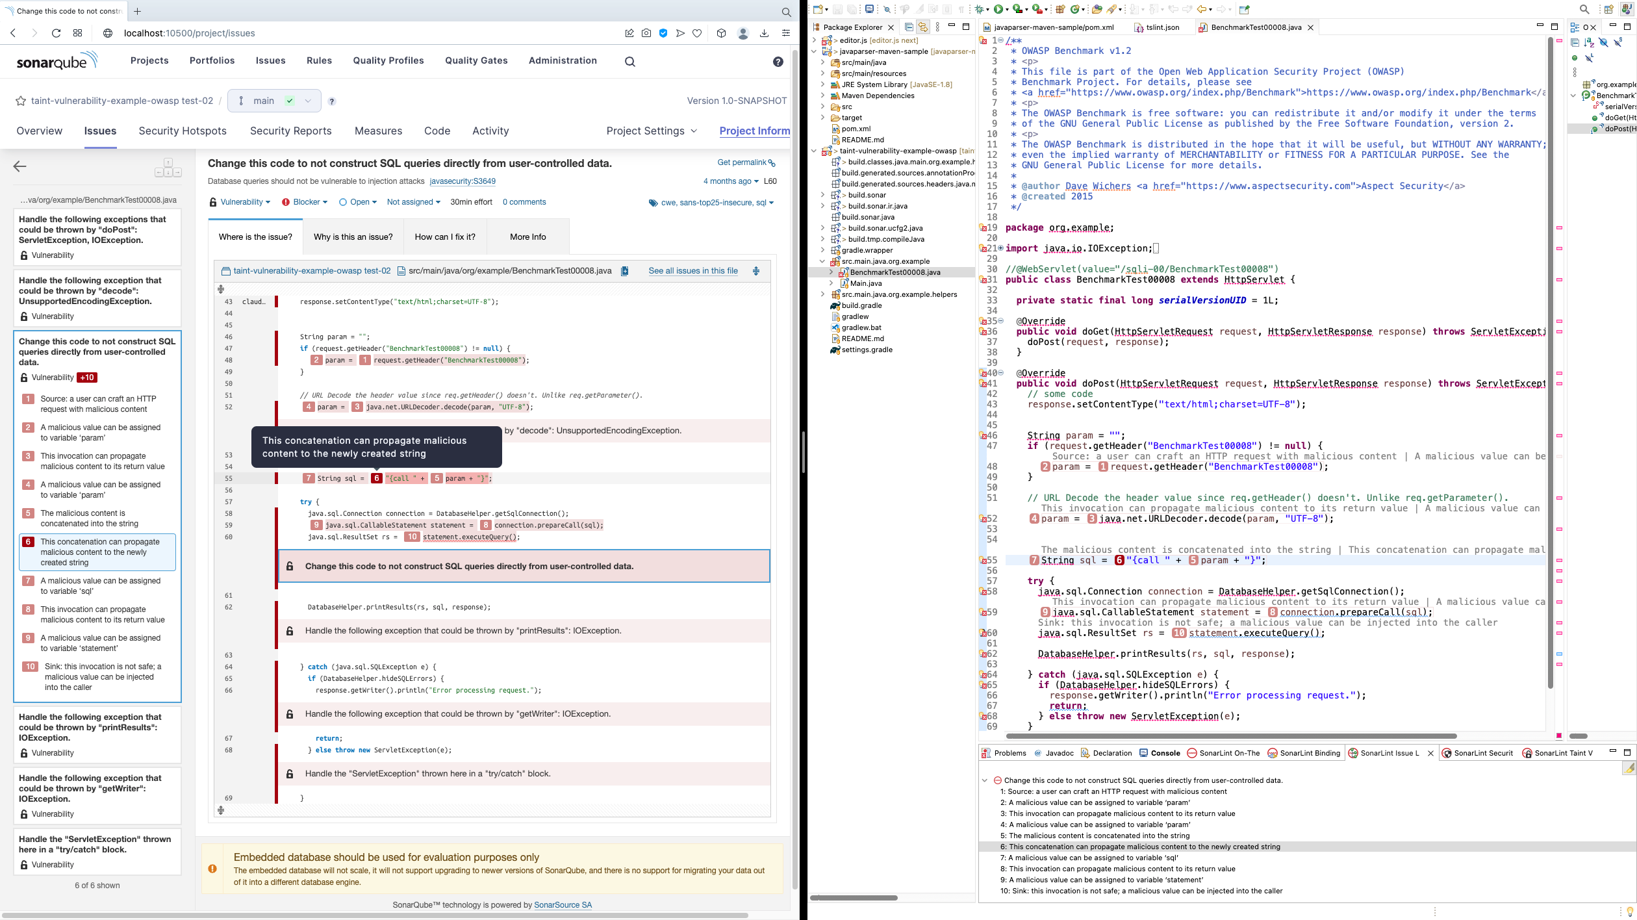Select BenchmarkTest00008.java in Package Explorer

point(895,272)
